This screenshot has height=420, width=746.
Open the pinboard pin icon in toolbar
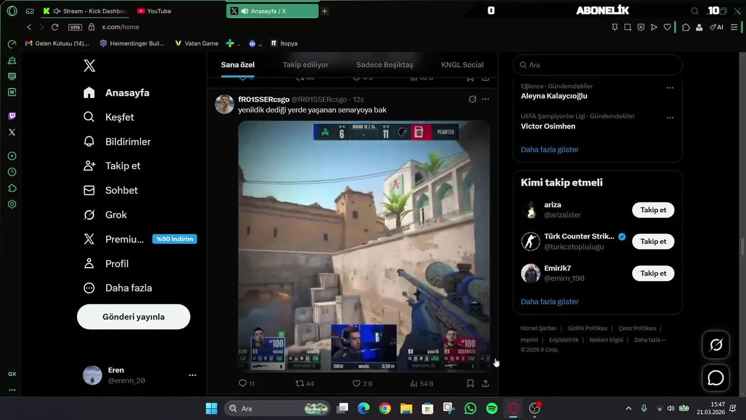coord(614,27)
